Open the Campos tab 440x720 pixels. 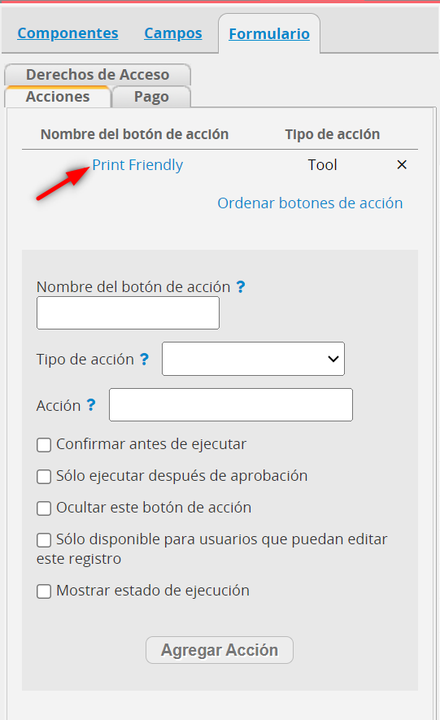pos(173,33)
